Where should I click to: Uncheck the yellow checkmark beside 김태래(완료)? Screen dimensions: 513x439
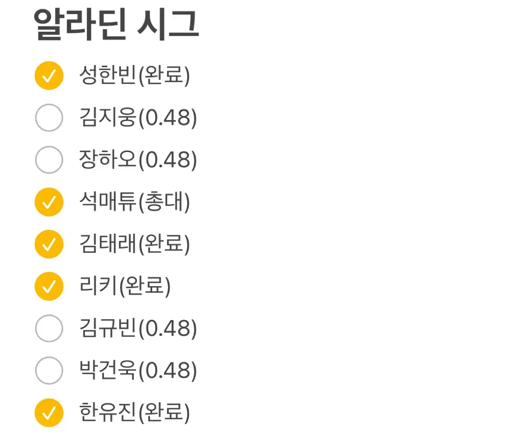pyautogui.click(x=49, y=244)
